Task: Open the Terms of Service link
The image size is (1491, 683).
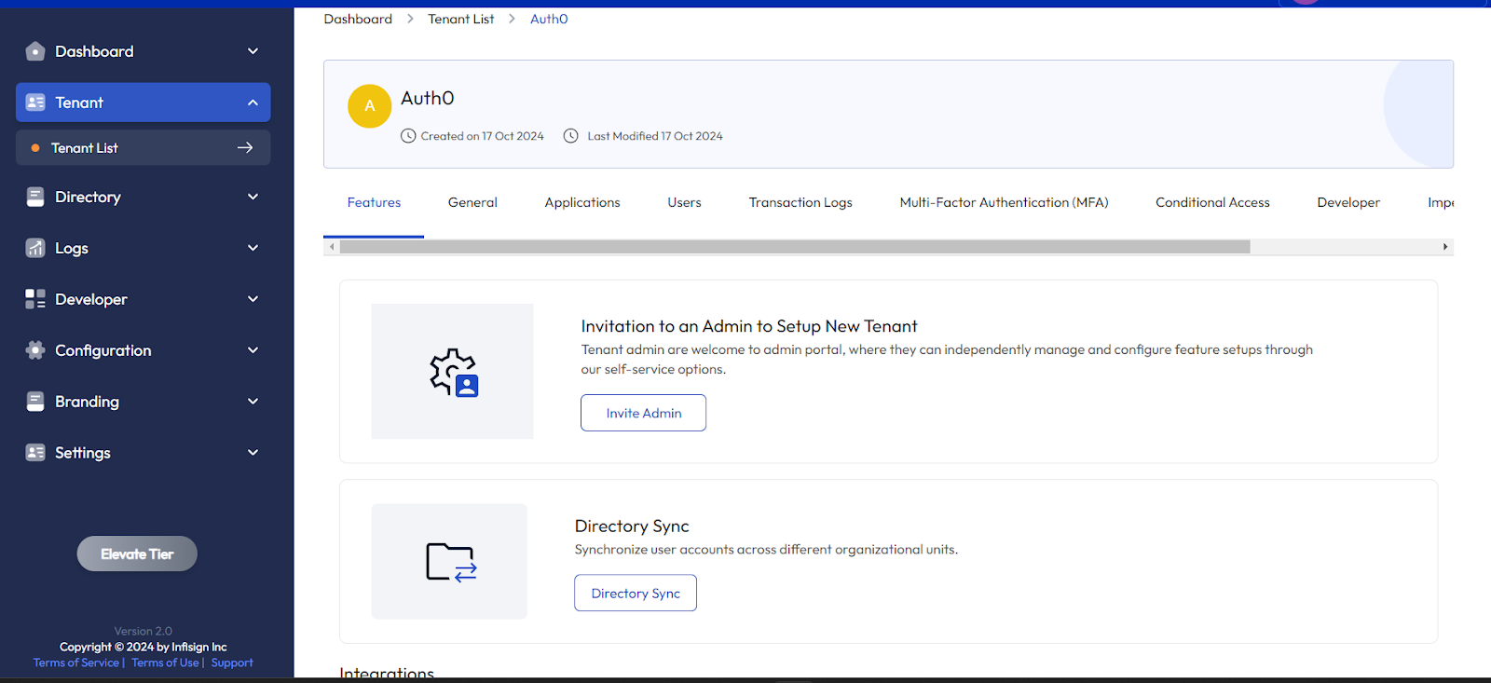Action: 76,663
